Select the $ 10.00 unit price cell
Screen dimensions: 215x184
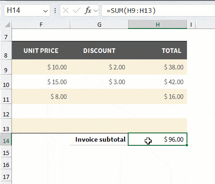[x=41, y=67]
